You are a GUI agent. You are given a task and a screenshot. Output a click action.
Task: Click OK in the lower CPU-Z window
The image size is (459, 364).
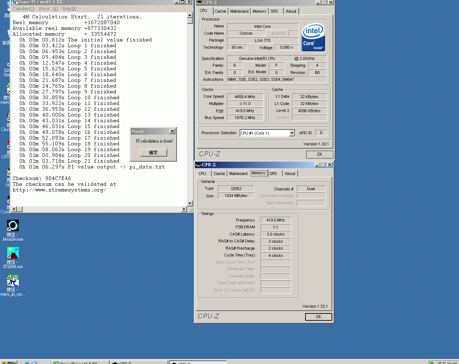pos(318,317)
